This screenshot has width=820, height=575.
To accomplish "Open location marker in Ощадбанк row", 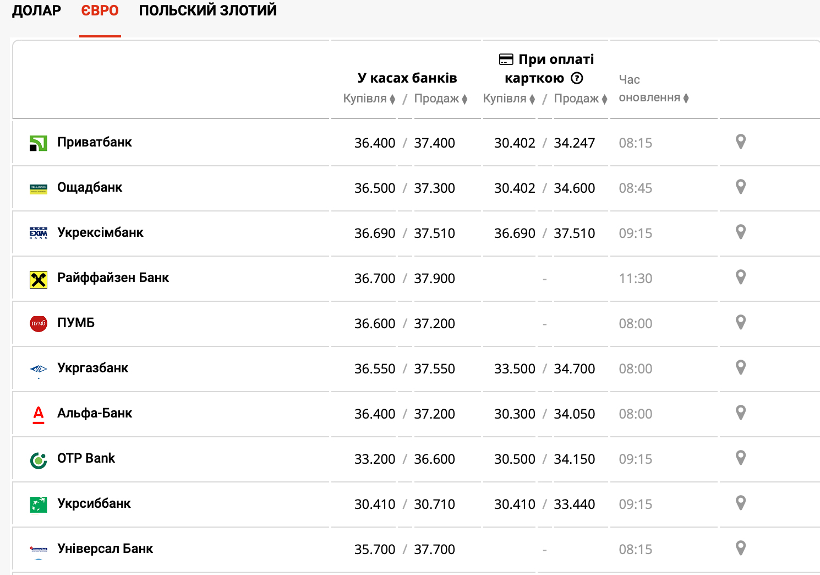I will click(x=741, y=187).
